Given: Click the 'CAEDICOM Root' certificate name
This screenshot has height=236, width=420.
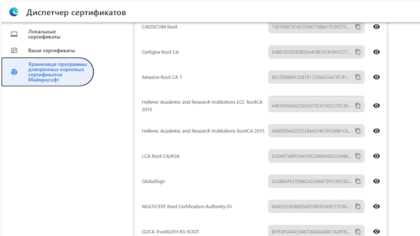Looking at the screenshot, I should coord(160,26).
